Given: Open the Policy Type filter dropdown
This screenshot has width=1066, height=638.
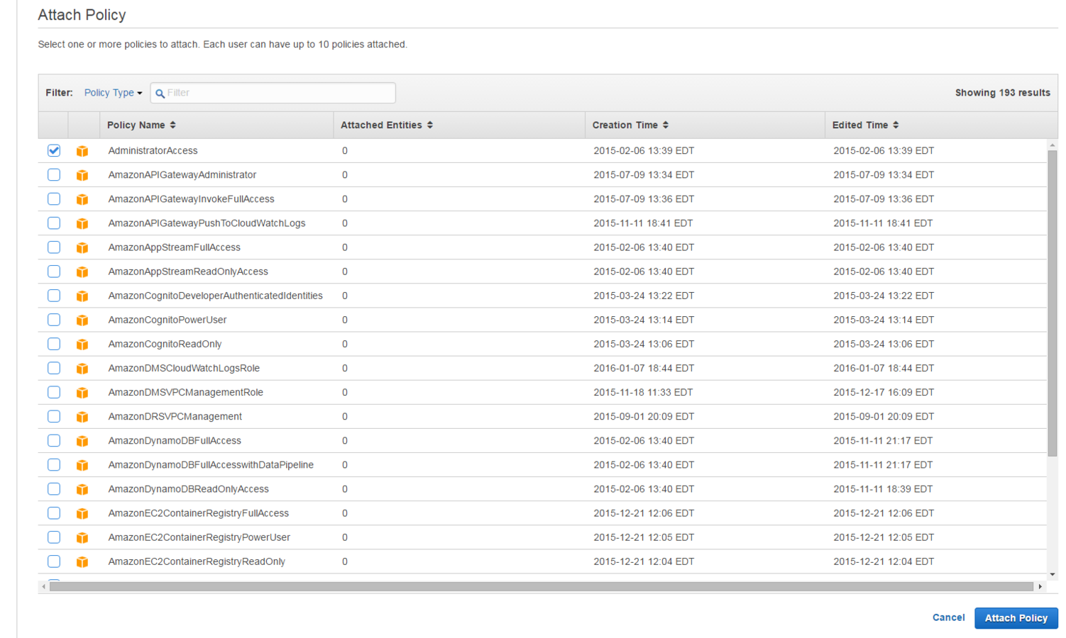Looking at the screenshot, I should pos(113,93).
